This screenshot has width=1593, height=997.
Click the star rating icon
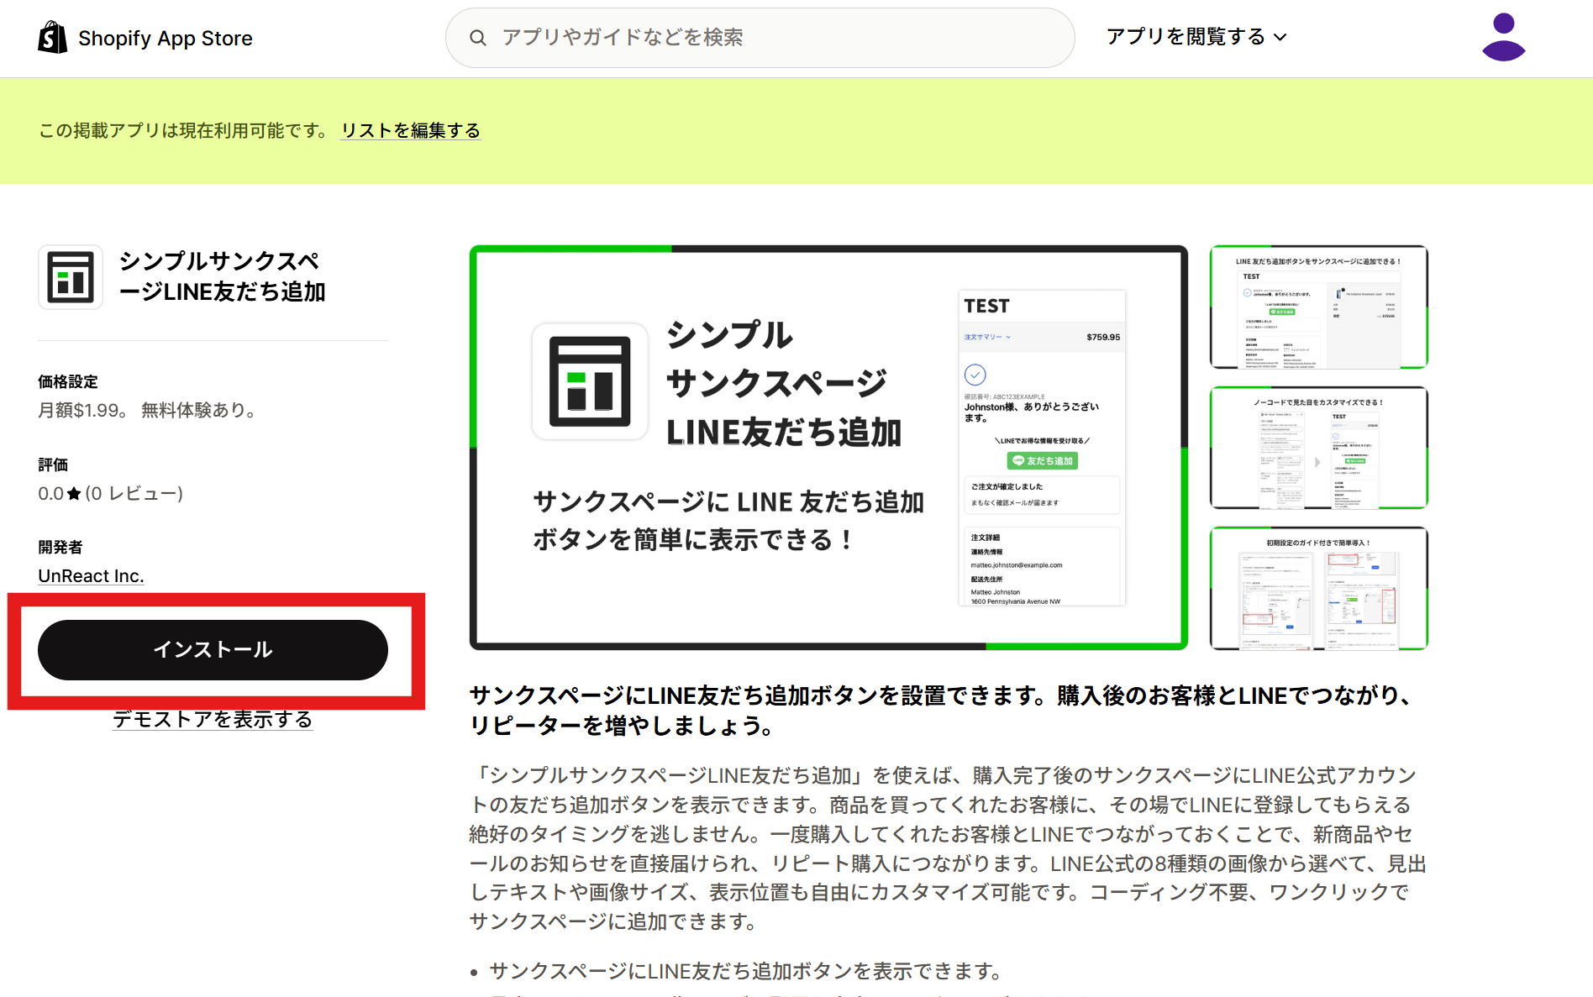coord(74,493)
